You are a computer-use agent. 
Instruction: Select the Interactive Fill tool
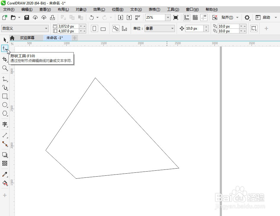[x=5, y=183]
